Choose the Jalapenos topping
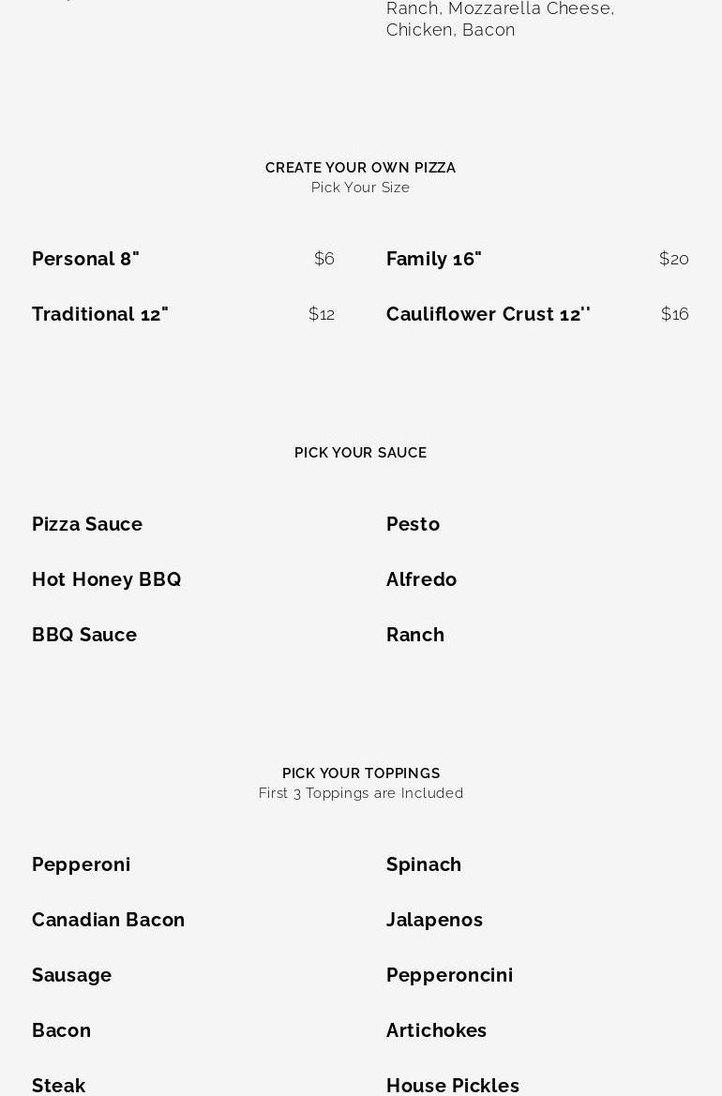This screenshot has width=722, height=1096. pyautogui.click(x=434, y=920)
